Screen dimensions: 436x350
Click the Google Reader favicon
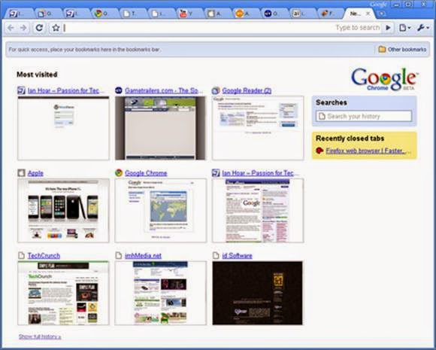(x=216, y=90)
